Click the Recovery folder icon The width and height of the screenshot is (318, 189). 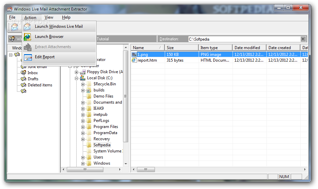click(x=89, y=139)
